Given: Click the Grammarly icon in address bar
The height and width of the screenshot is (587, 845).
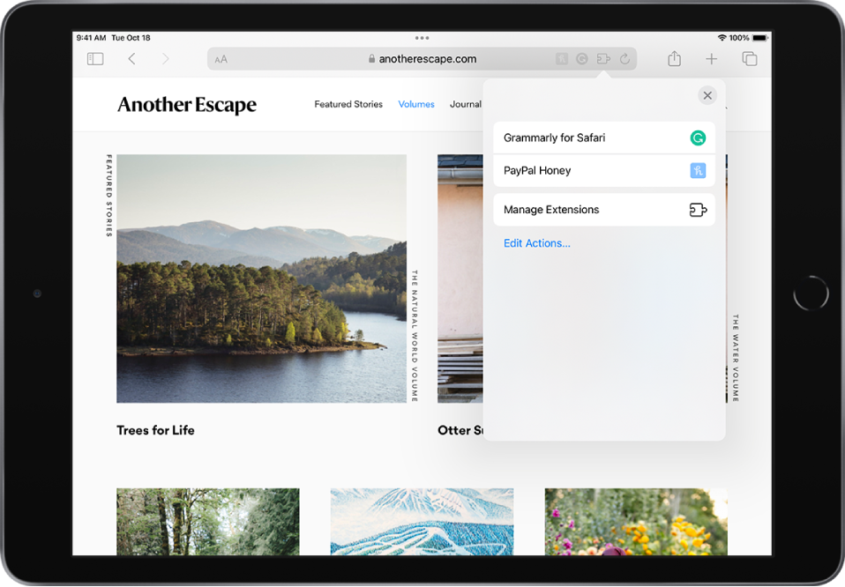Looking at the screenshot, I should coord(582,59).
